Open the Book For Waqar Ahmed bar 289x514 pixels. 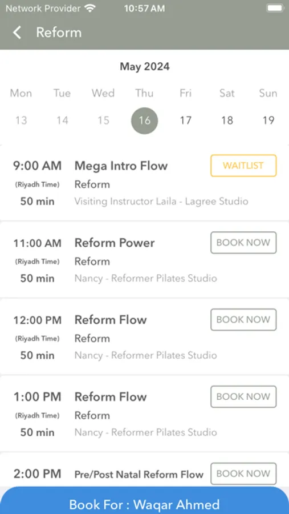tap(144, 500)
